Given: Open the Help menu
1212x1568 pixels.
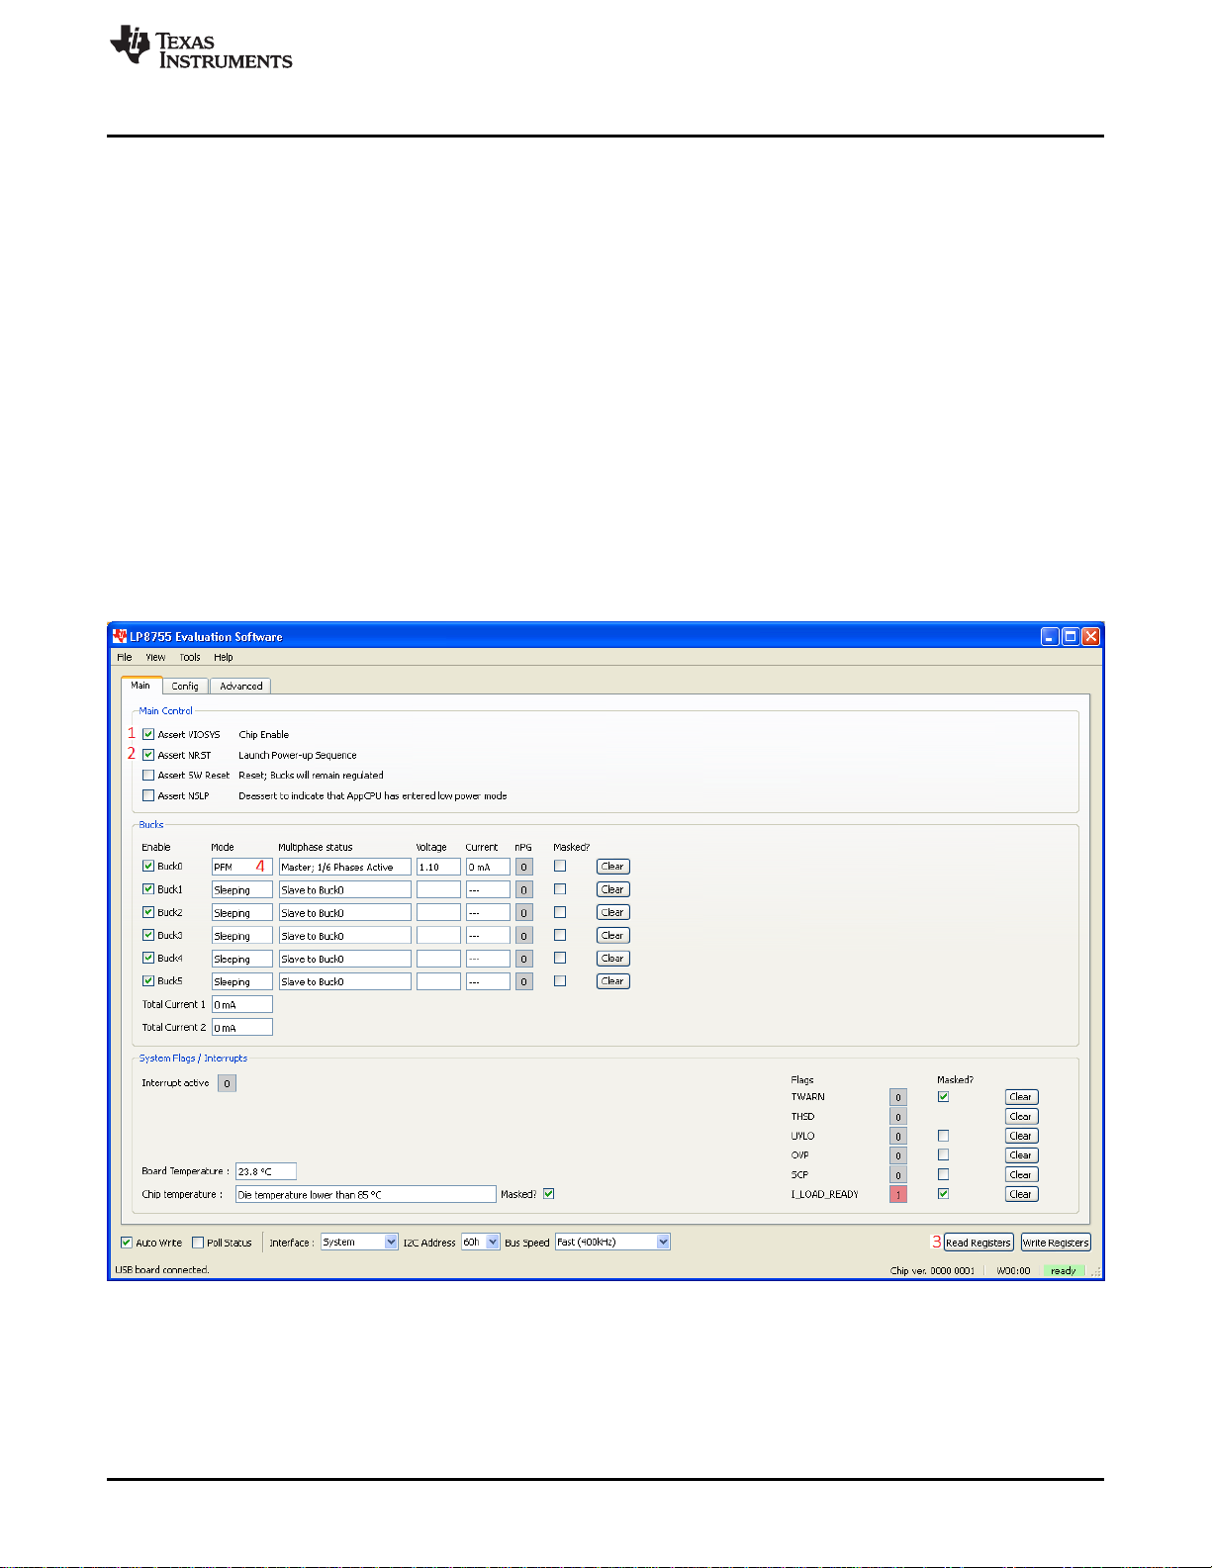Looking at the screenshot, I should coord(224,657).
